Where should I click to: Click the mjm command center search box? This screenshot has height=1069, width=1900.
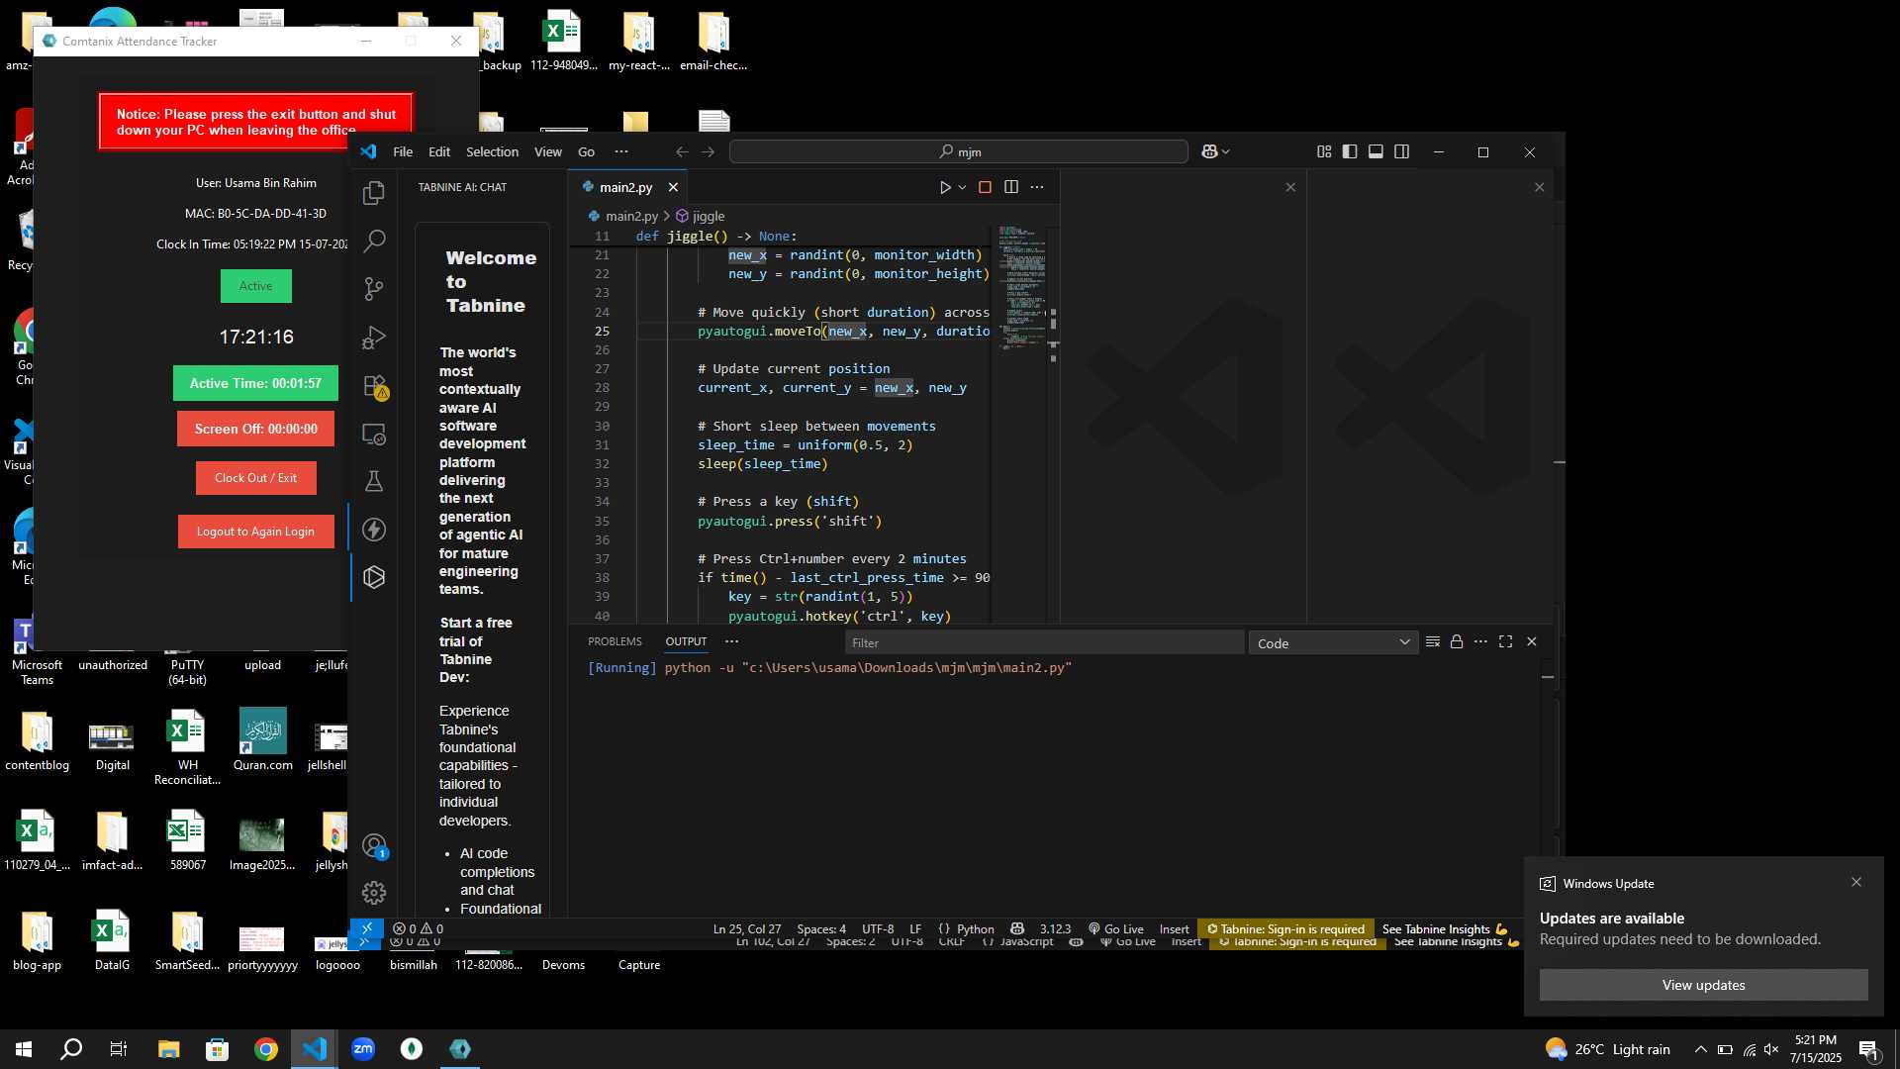pyautogui.click(x=959, y=151)
